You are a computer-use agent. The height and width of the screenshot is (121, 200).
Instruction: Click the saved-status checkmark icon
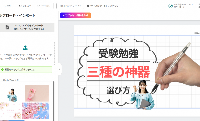(x=171, y=6)
